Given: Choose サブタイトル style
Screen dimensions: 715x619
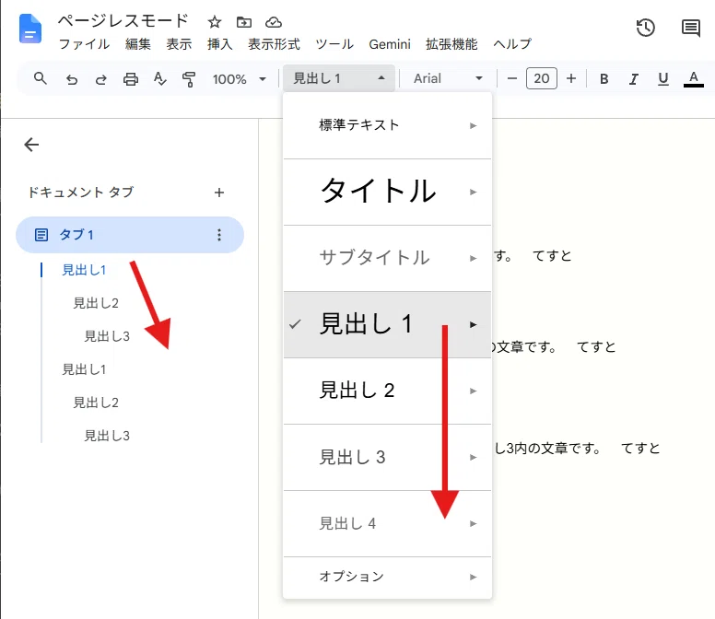Looking at the screenshot, I should click(x=387, y=258).
